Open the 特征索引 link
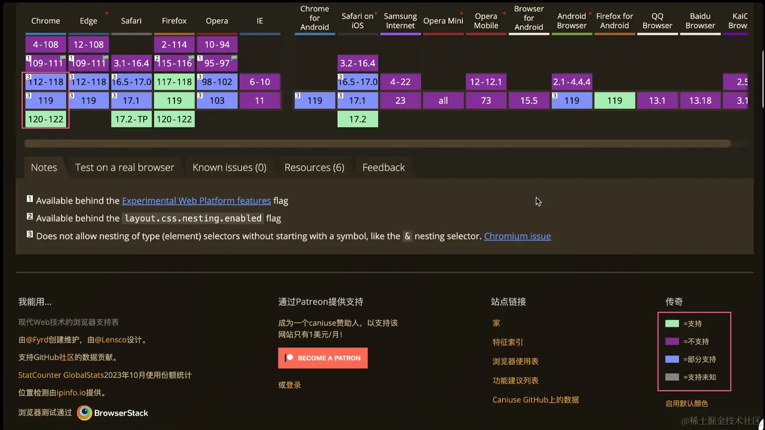Image resolution: width=765 pixels, height=430 pixels. pyautogui.click(x=508, y=342)
